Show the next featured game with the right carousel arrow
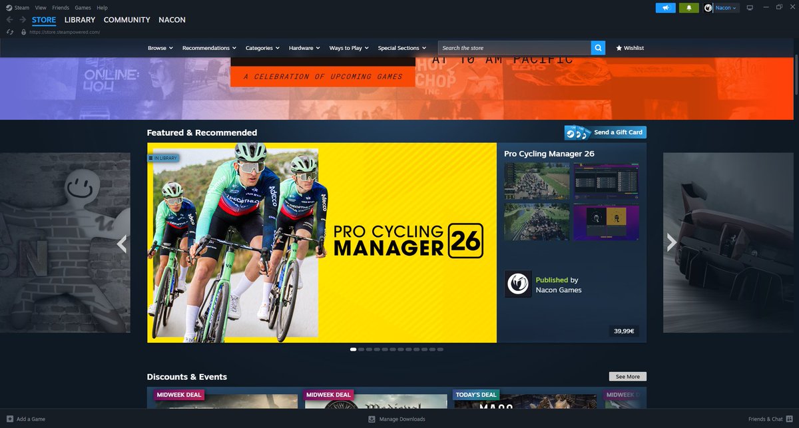Viewport: 799px width, 428px height. (672, 244)
